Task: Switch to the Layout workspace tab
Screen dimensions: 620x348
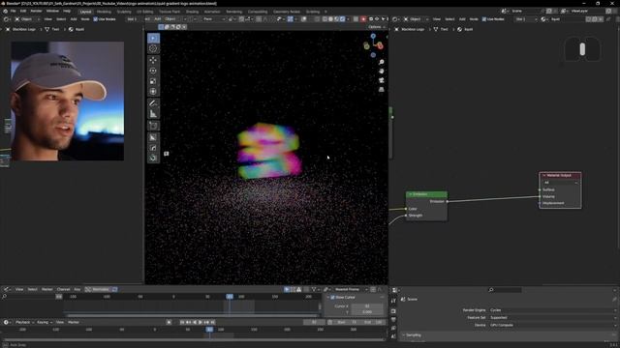Action: click(85, 12)
